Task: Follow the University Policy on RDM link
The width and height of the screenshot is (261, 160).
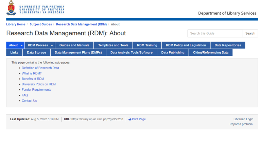Action: point(39,84)
